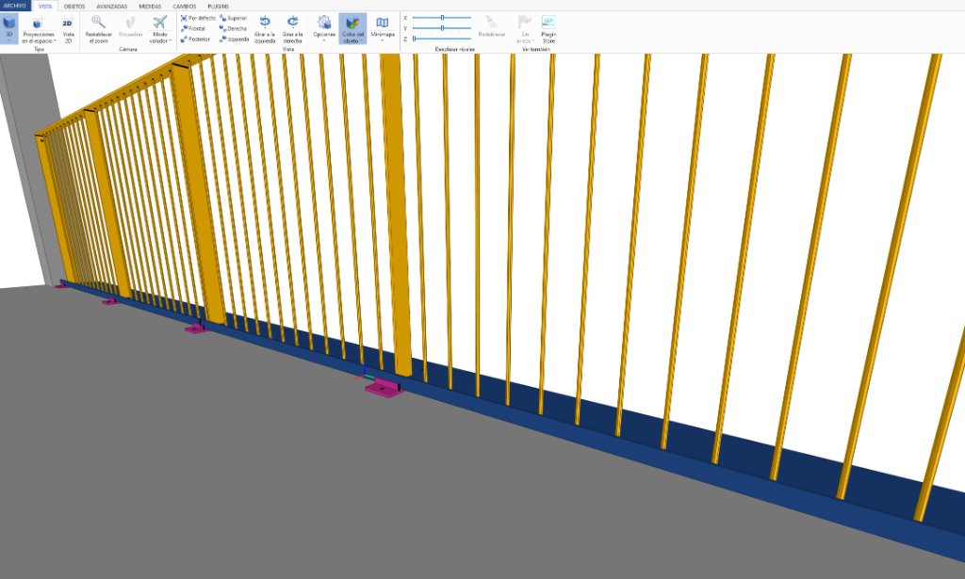Open the PLUGINS ribbon tab
This screenshot has width=965, height=579.
coord(219,7)
